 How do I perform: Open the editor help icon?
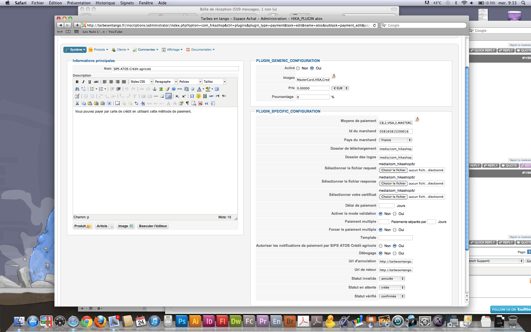click(x=173, y=89)
